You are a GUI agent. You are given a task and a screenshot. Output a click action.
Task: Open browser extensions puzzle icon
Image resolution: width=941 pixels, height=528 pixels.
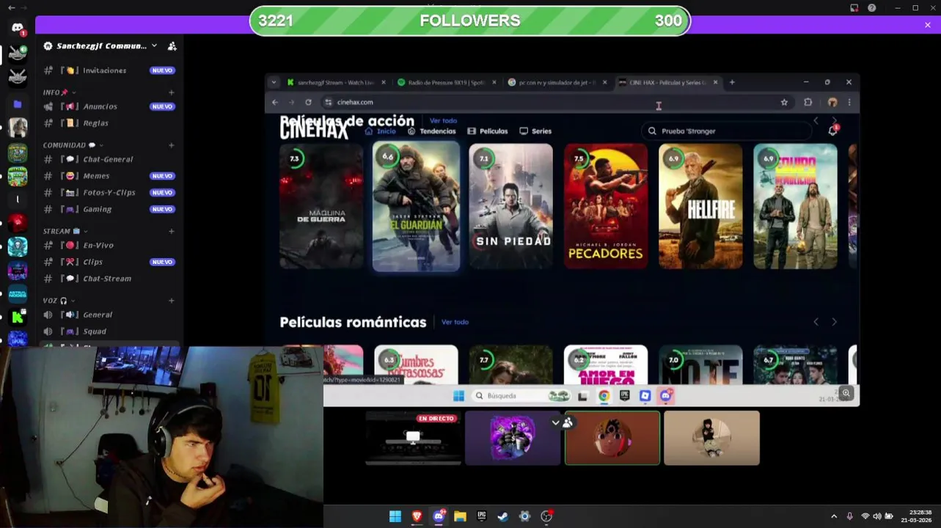point(808,102)
